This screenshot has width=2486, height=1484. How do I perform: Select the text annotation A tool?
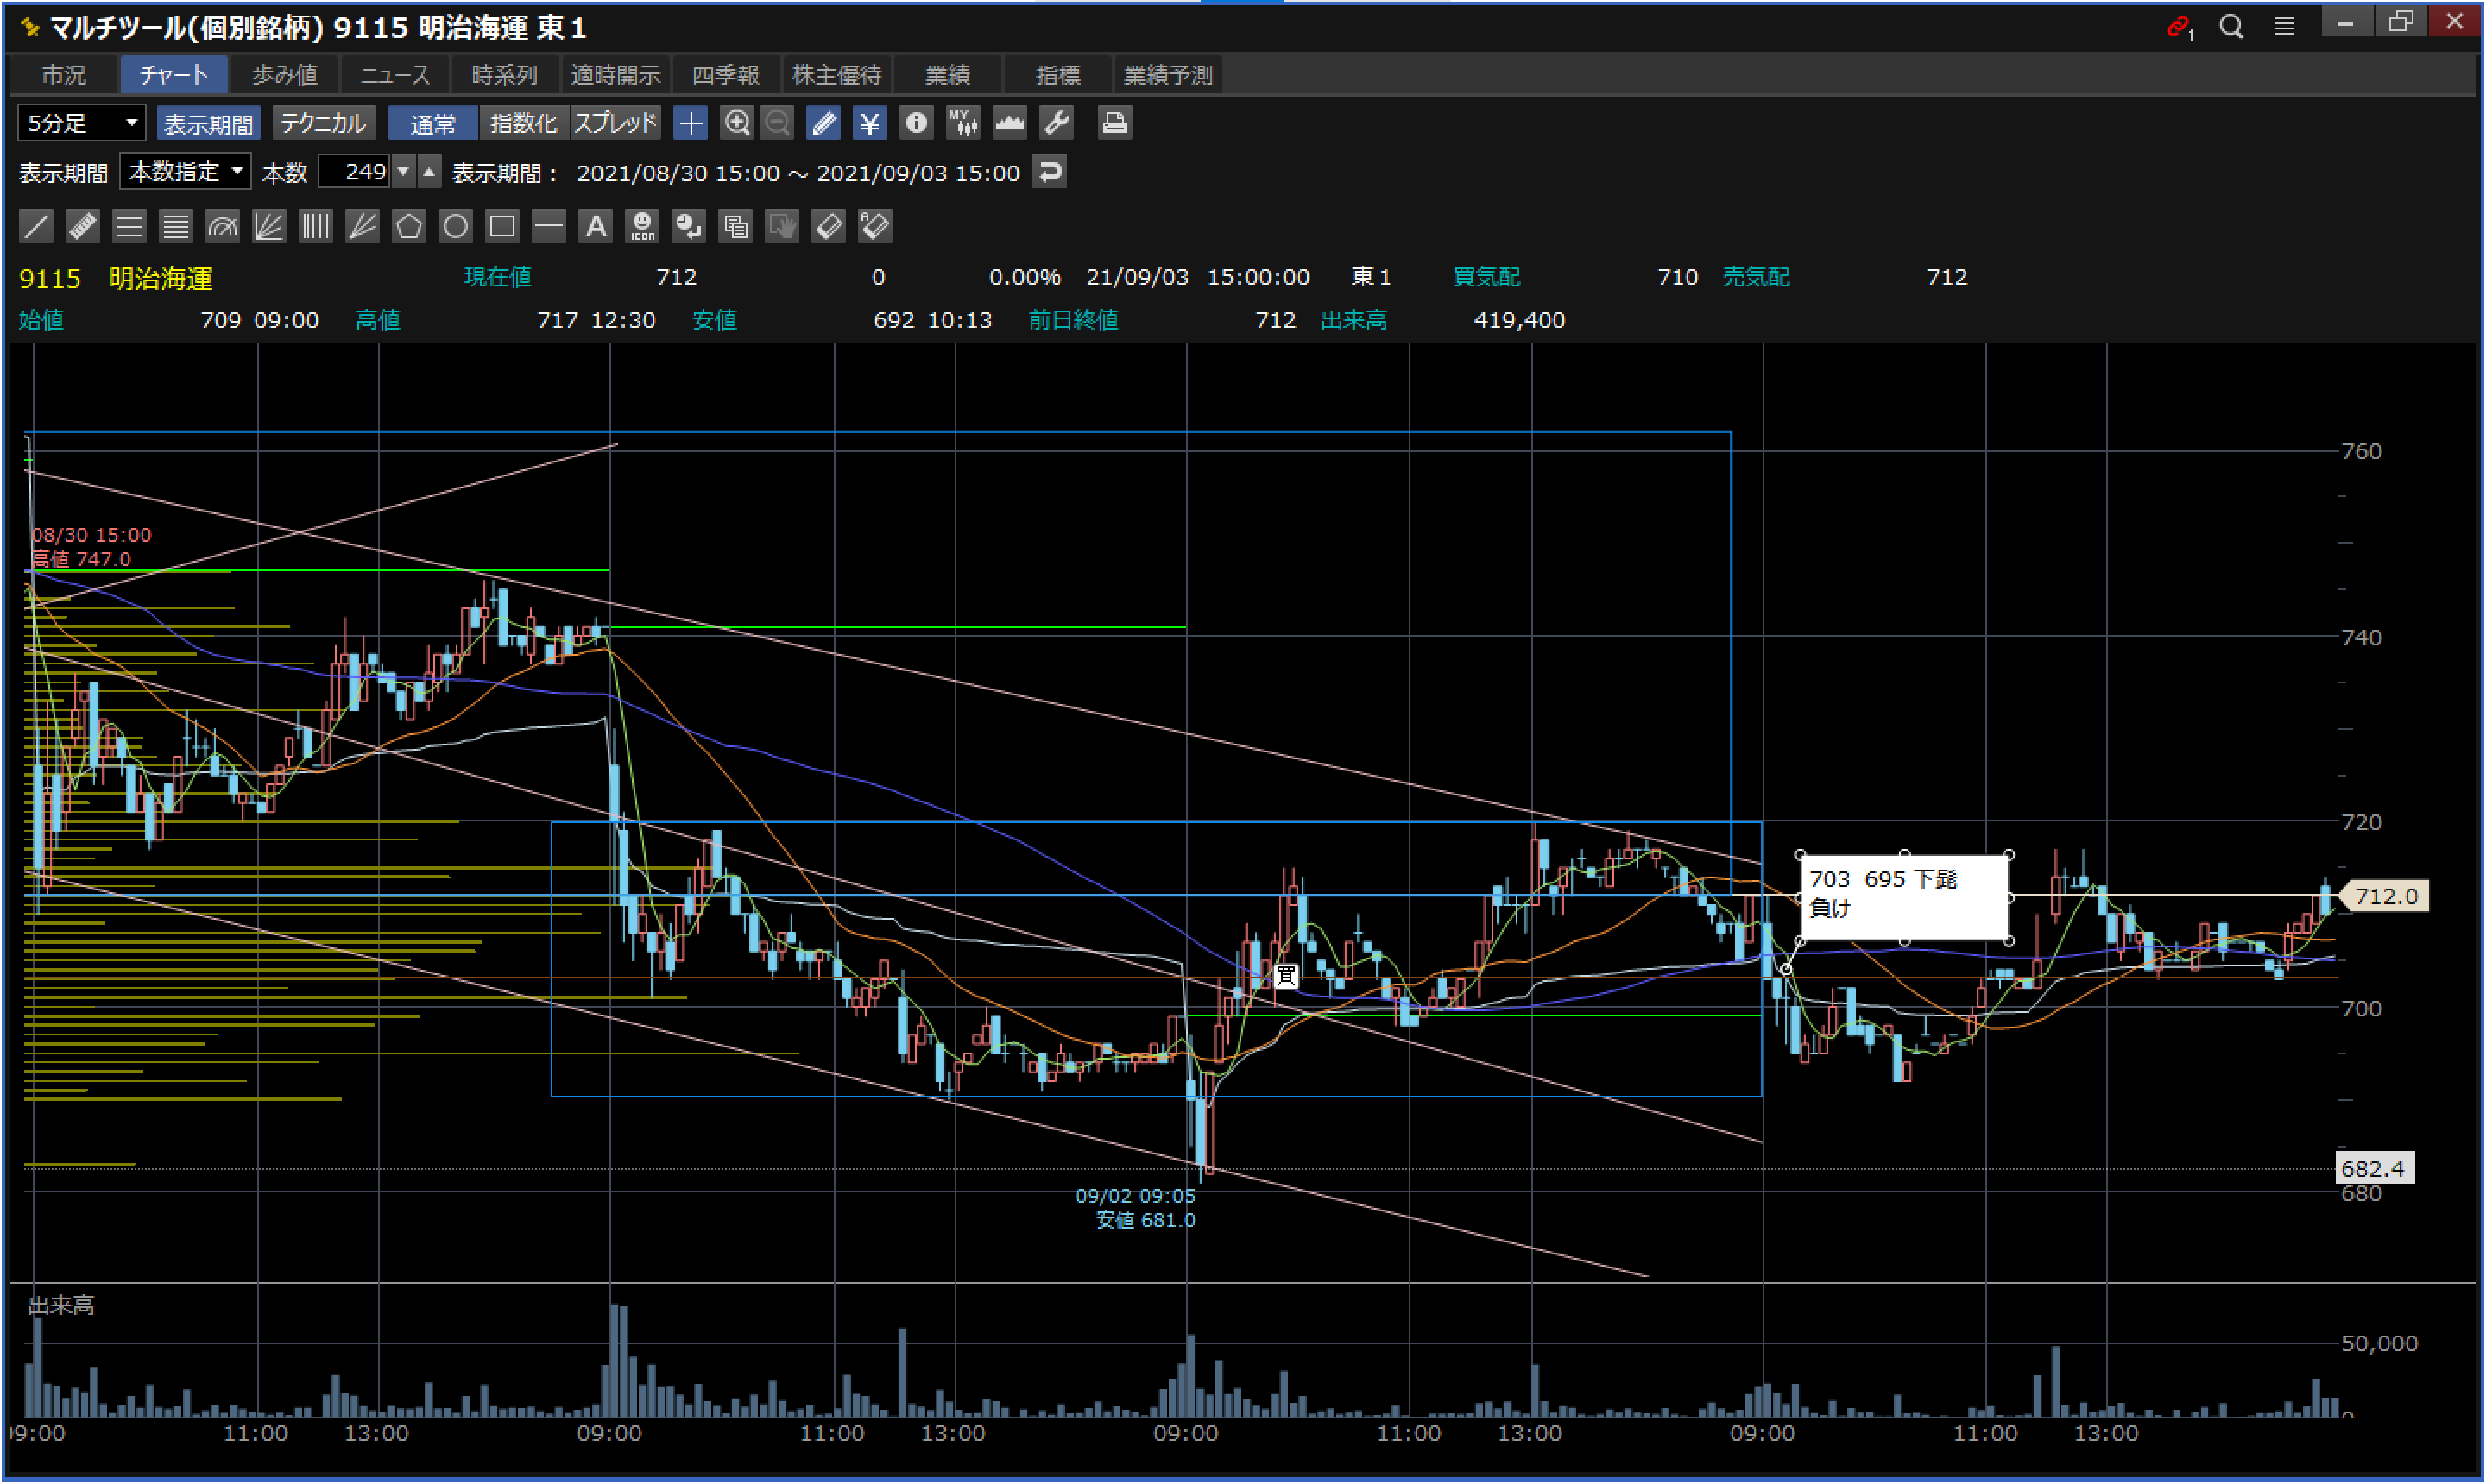596,226
